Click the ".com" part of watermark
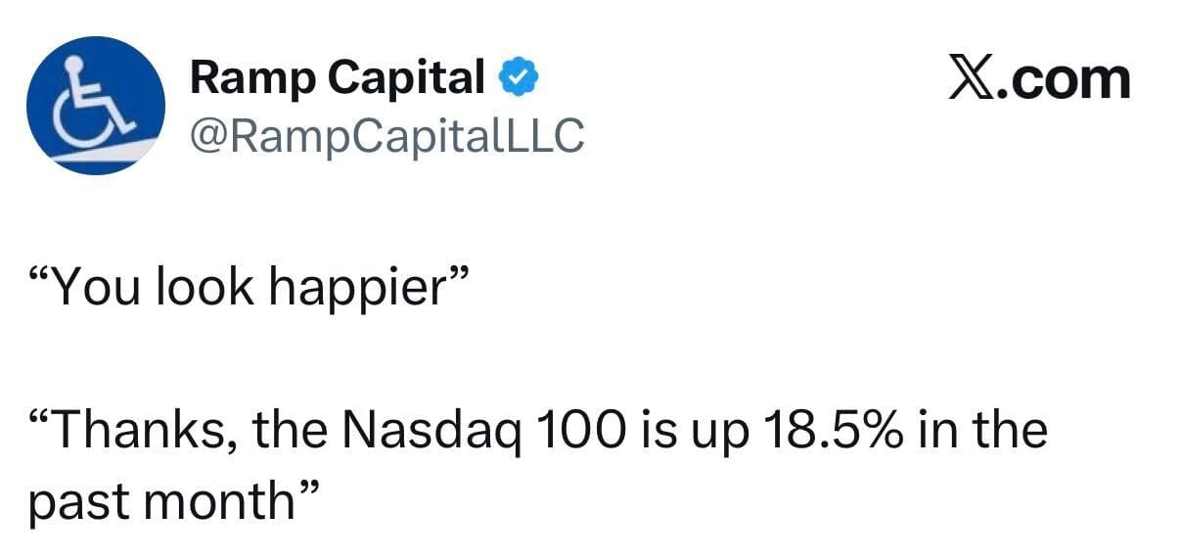 [x=1066, y=80]
